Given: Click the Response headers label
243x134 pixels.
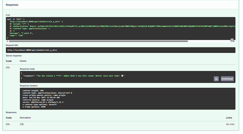Looking at the screenshot, I should click(29, 86).
